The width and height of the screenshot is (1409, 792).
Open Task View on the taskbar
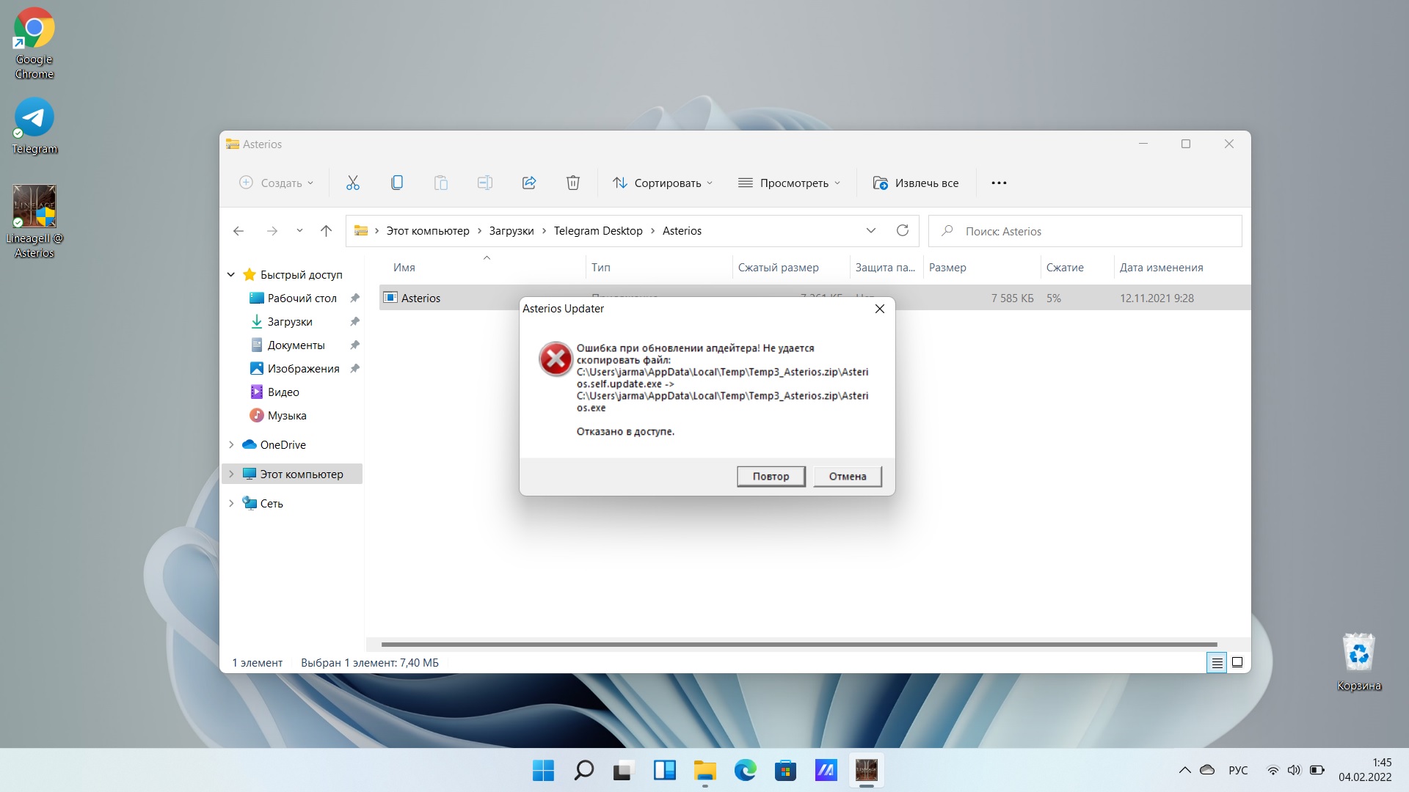click(x=623, y=770)
